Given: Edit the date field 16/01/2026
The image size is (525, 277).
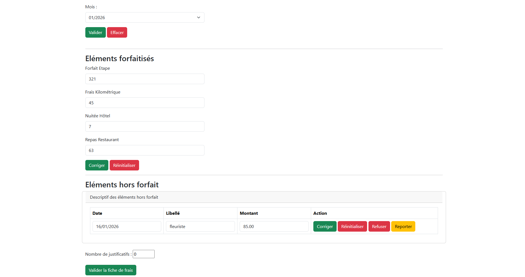Looking at the screenshot, I should point(127,226).
